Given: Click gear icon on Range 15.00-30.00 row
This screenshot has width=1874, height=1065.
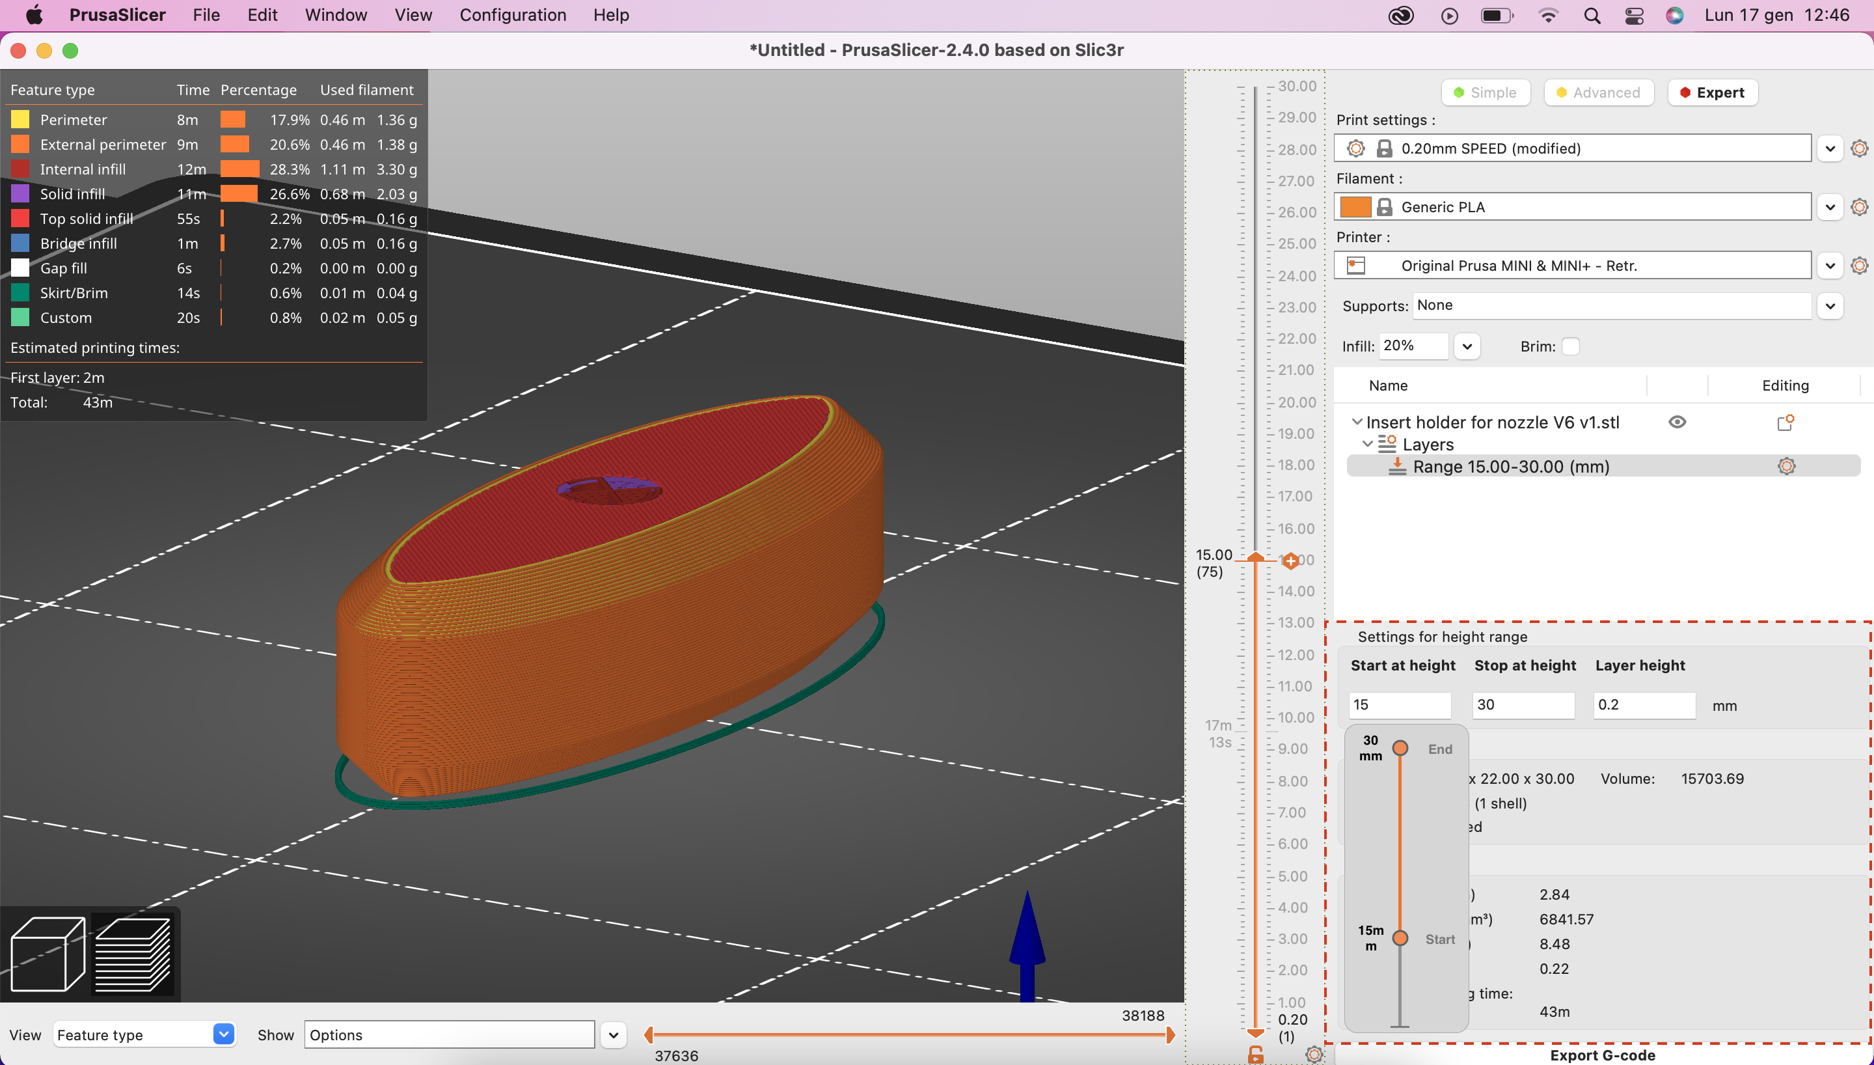Looking at the screenshot, I should 1786,466.
